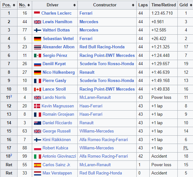
Task: Sort table by Pos. column arrows
Action: pyautogui.click(x=14, y=5)
